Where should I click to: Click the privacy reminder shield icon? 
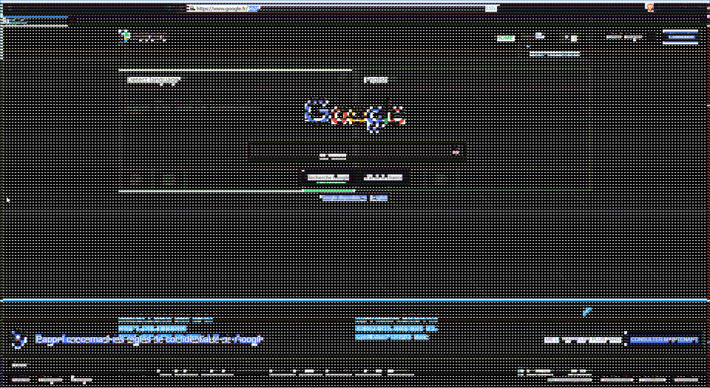point(18,339)
